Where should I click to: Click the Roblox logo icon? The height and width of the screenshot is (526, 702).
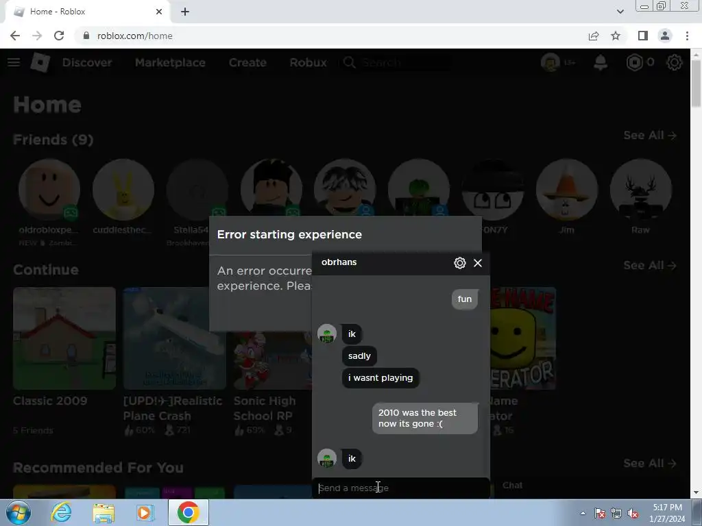40,62
